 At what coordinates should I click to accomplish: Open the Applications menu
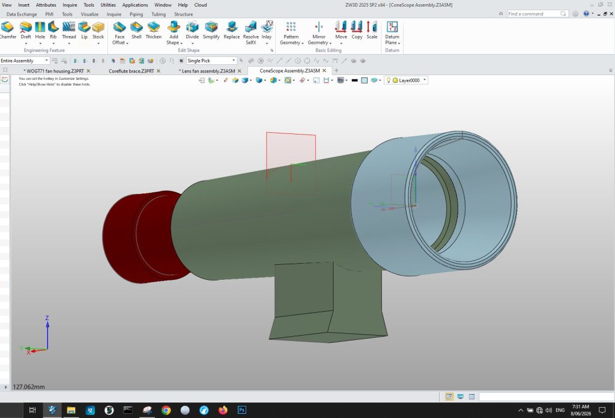click(135, 5)
